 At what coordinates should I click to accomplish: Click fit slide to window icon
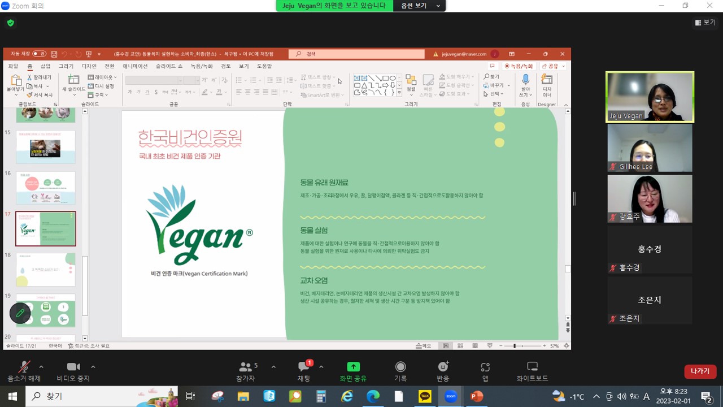point(567,346)
